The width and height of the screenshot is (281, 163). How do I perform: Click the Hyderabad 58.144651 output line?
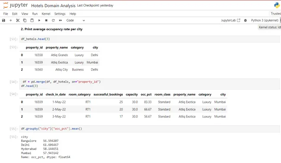(x=40, y=149)
